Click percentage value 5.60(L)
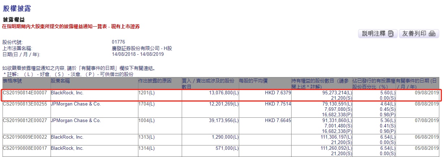This screenshot has width=444, height=157. click(387, 93)
